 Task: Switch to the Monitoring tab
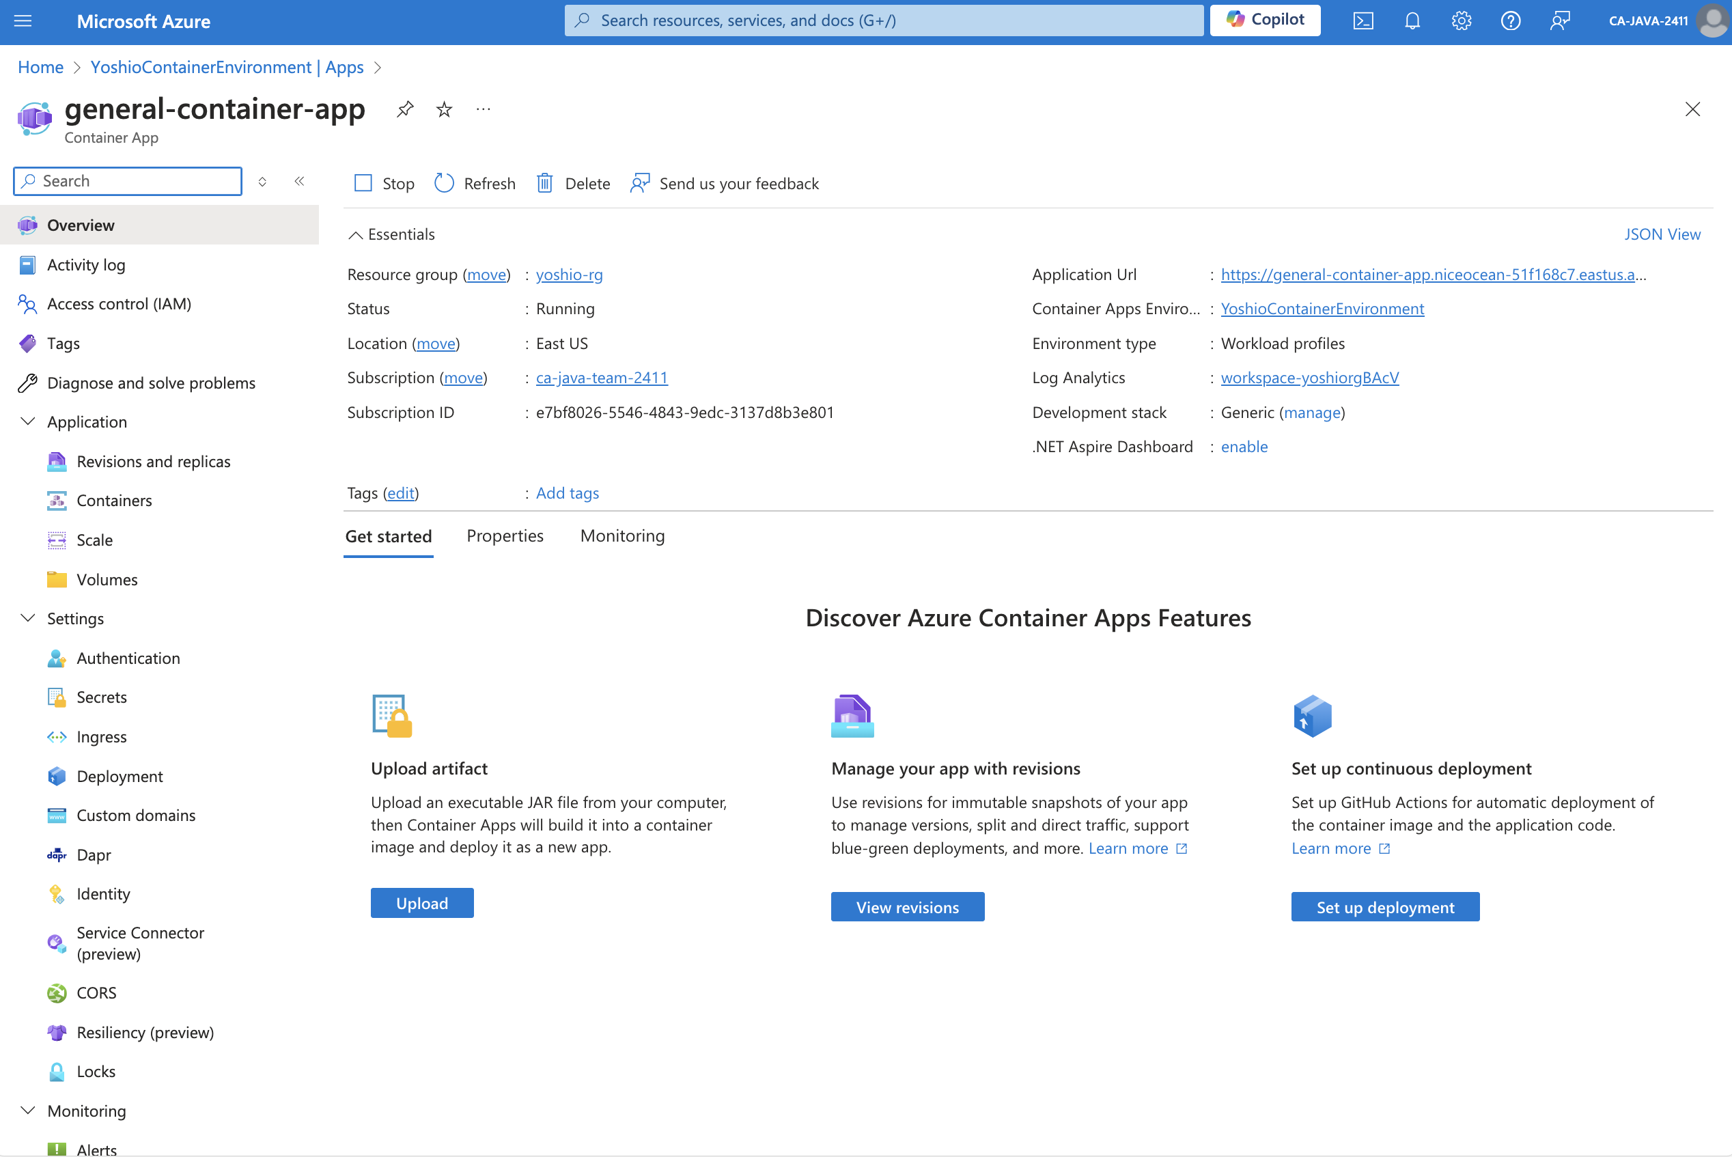[621, 535]
